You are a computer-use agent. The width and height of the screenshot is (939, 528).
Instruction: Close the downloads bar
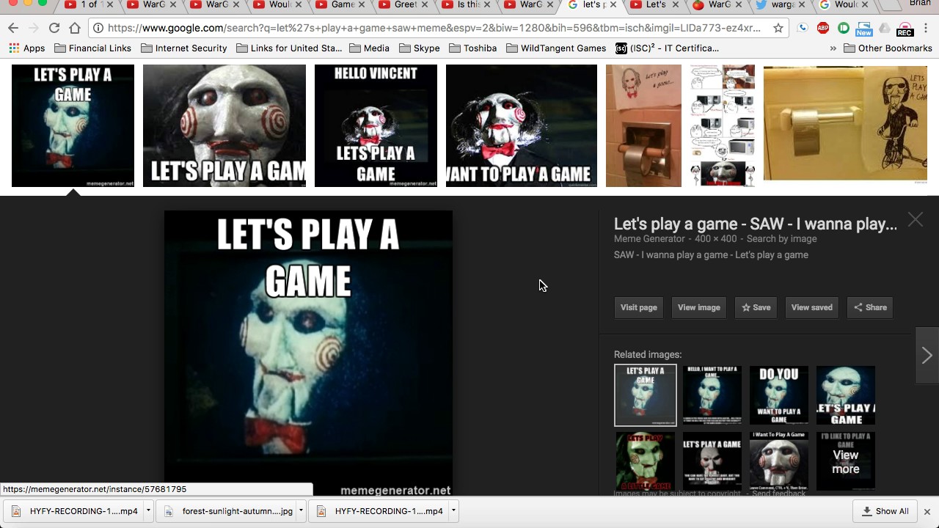tap(927, 511)
